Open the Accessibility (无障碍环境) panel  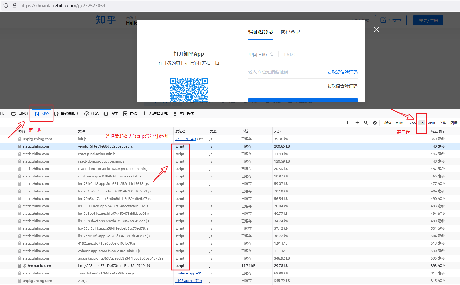click(155, 114)
